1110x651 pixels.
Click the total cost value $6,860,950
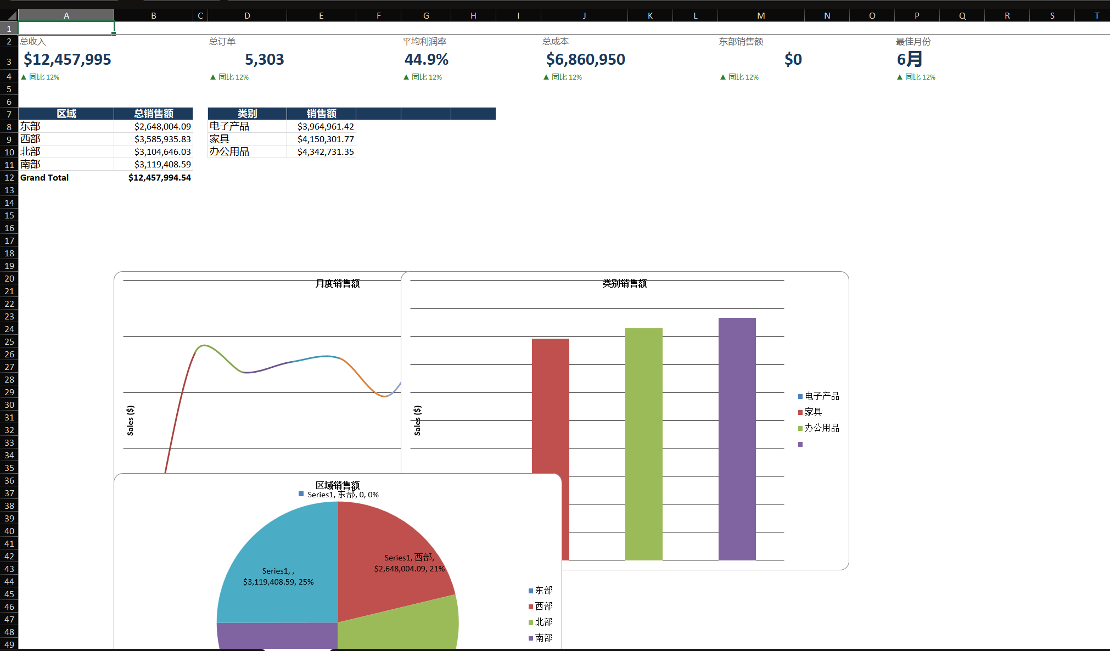tap(585, 59)
